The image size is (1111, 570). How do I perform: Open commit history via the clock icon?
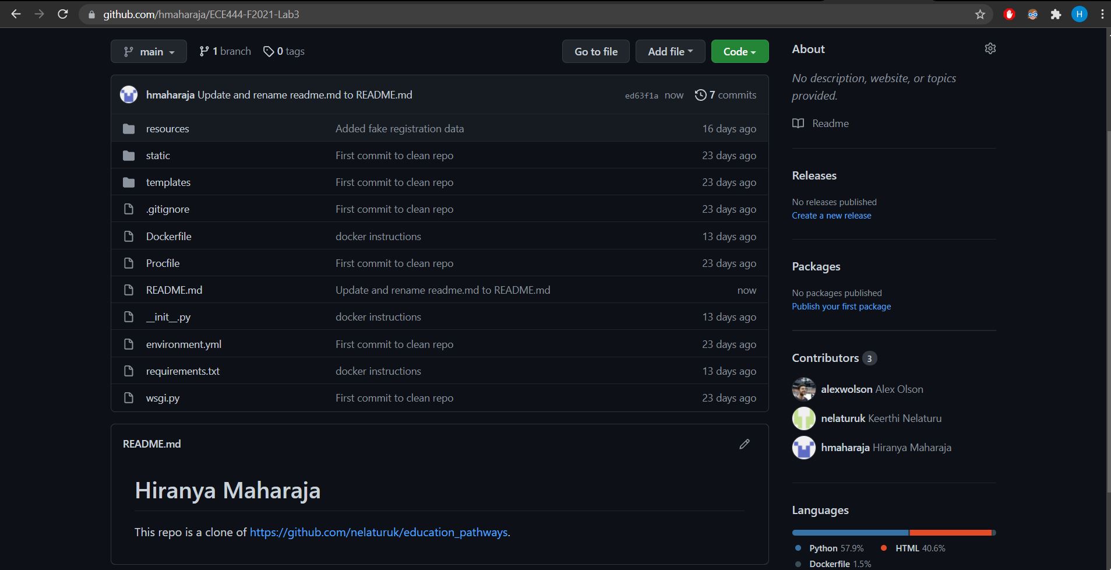pos(700,94)
